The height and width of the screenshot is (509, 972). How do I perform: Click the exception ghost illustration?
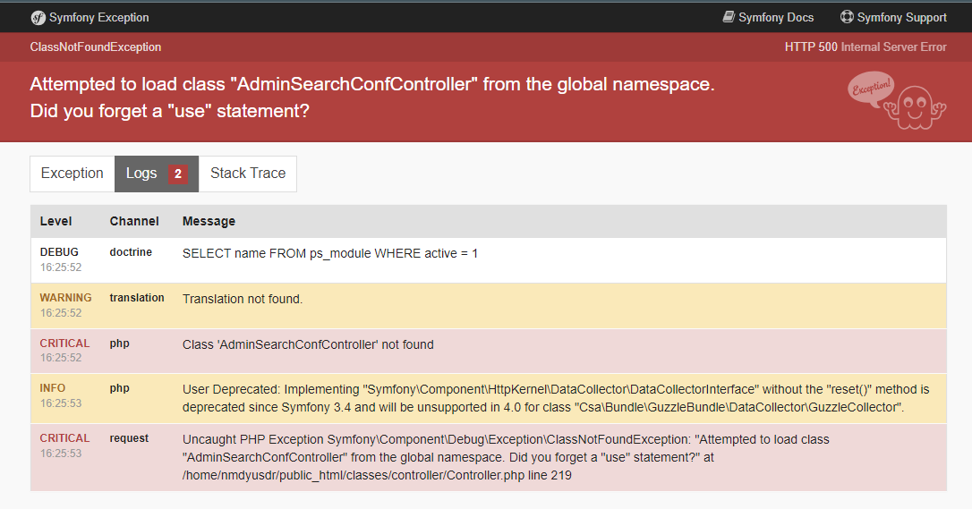(915, 107)
